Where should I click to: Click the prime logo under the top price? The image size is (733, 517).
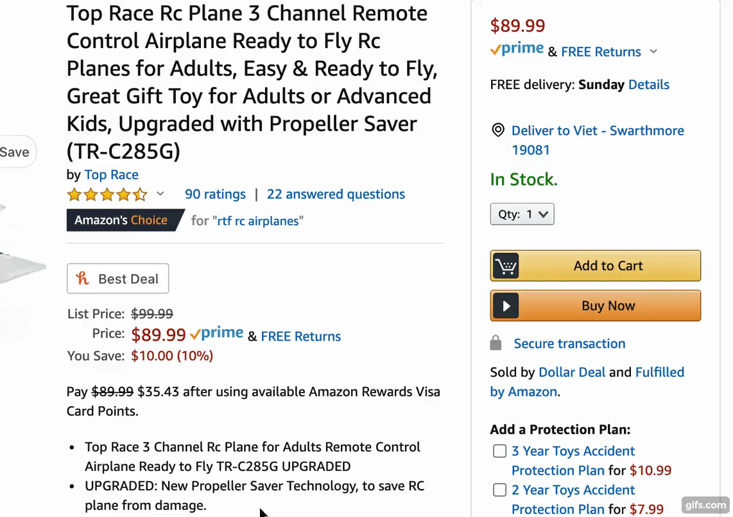(x=517, y=49)
